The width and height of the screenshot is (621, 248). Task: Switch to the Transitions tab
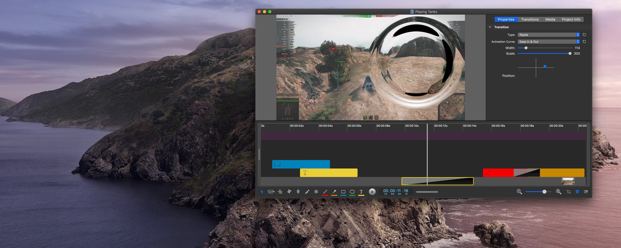[530, 20]
